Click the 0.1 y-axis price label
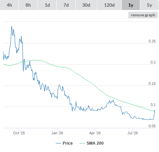The width and height of the screenshot is (159, 152). click(153, 105)
